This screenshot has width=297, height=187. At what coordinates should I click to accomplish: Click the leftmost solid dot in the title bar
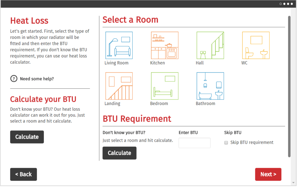click(x=284, y=4)
